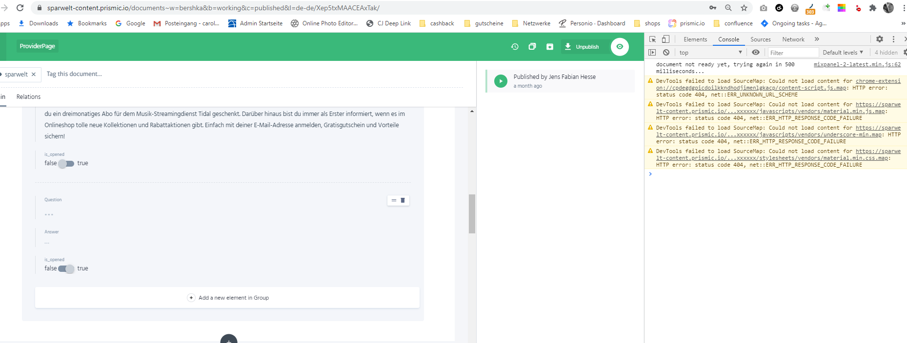Click the scroll up arrow of editor
This screenshot has width=907, height=343.
click(472, 112)
